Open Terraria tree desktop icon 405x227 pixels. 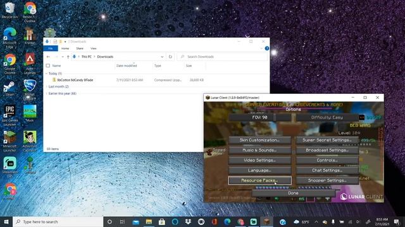pos(30,165)
